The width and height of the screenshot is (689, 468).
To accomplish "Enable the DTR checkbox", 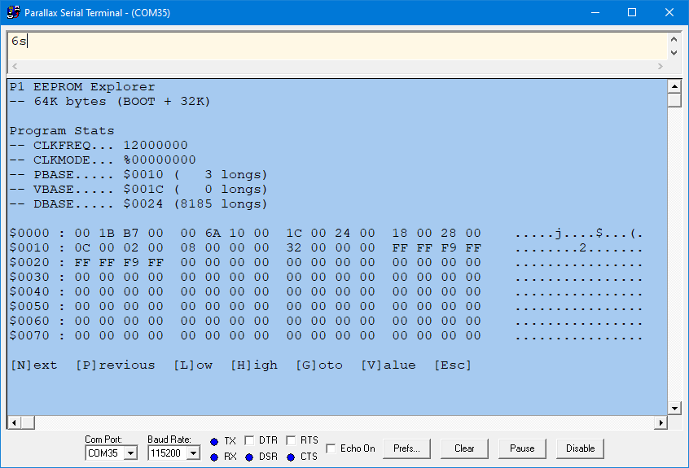I will pyautogui.click(x=249, y=440).
